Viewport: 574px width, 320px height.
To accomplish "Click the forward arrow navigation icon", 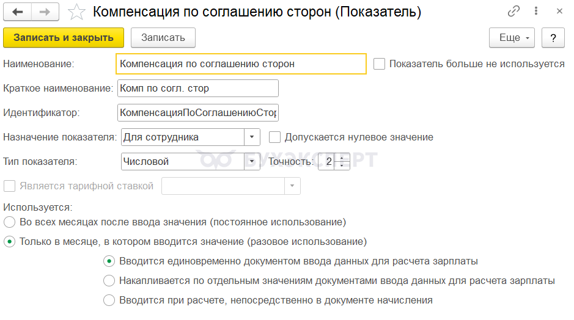I will click(45, 12).
